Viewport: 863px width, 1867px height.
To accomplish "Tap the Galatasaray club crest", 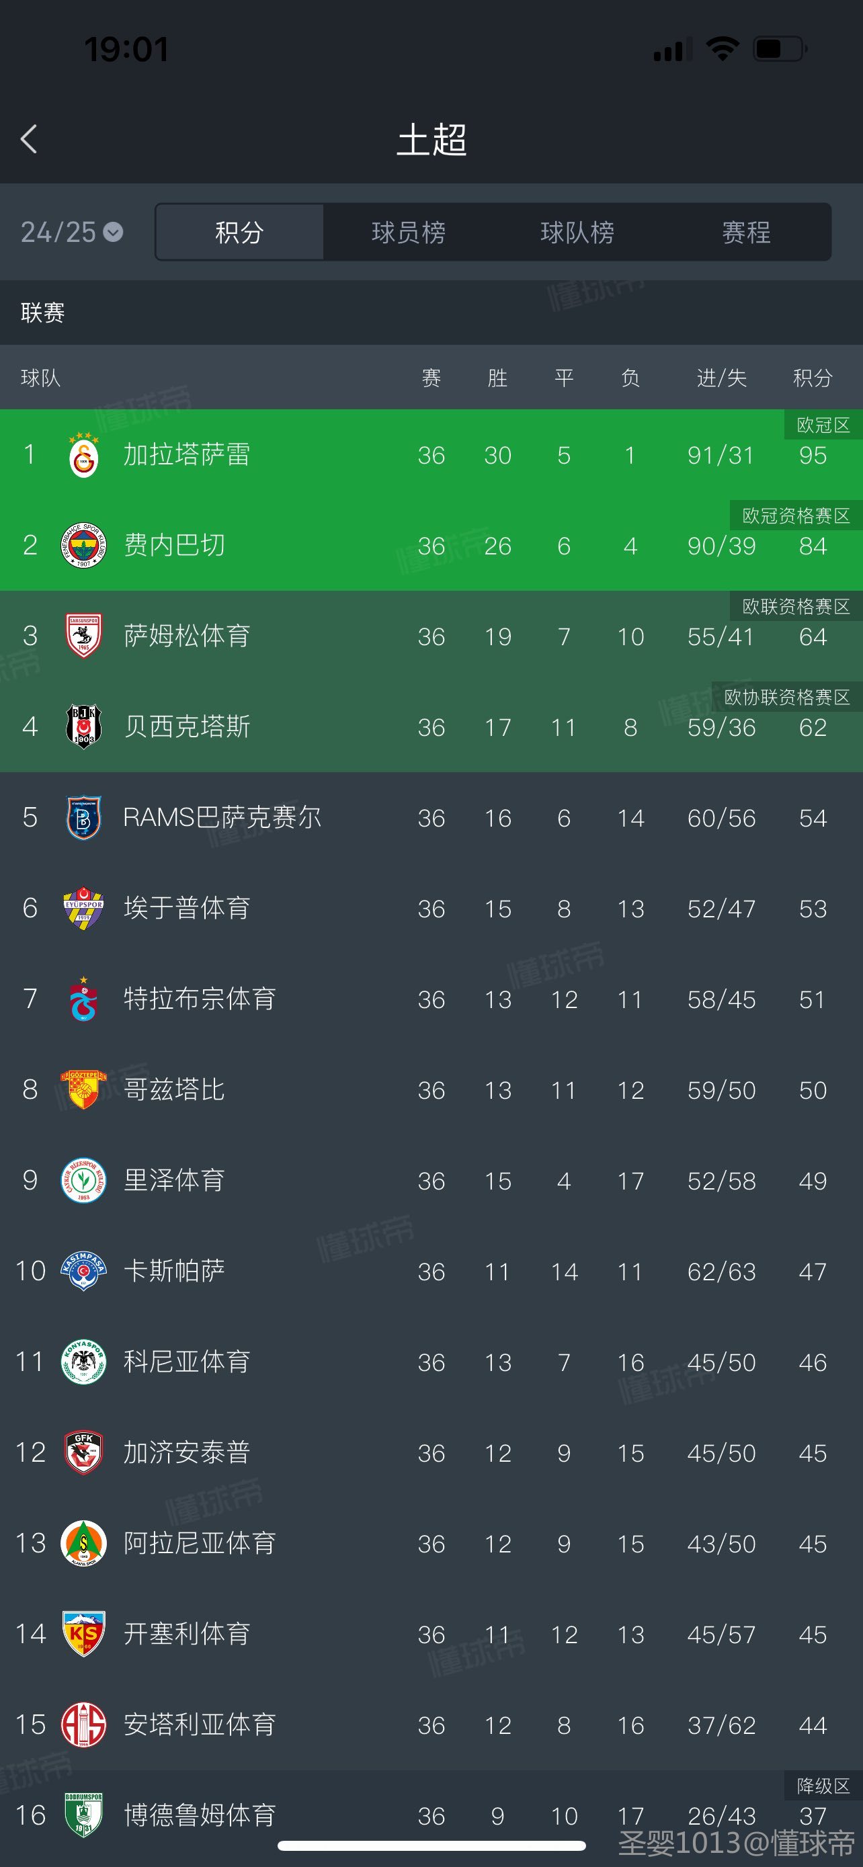I will coord(83,455).
